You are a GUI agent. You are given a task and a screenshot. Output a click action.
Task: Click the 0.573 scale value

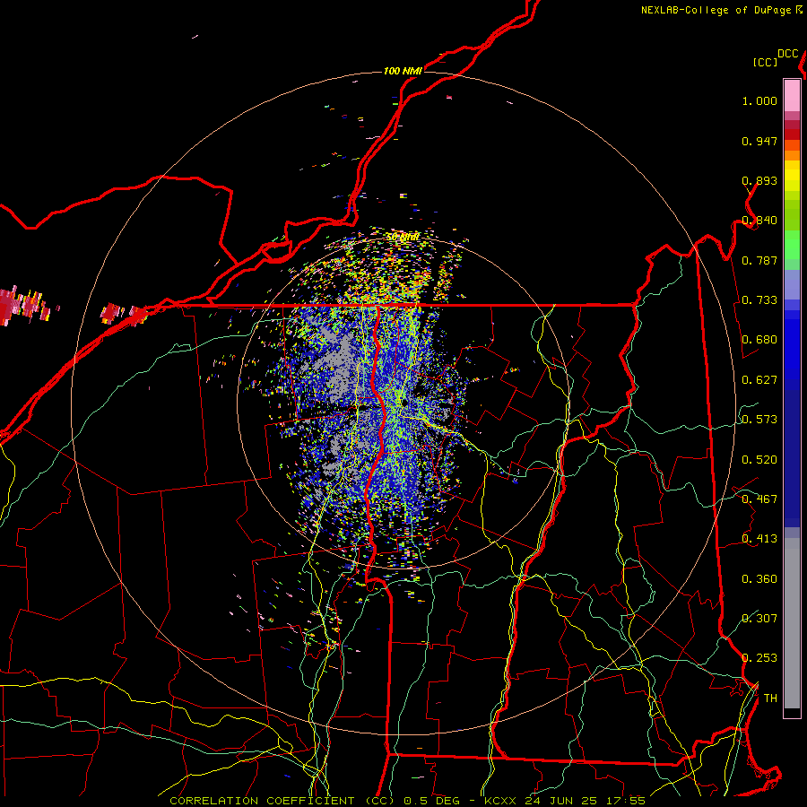(x=759, y=420)
